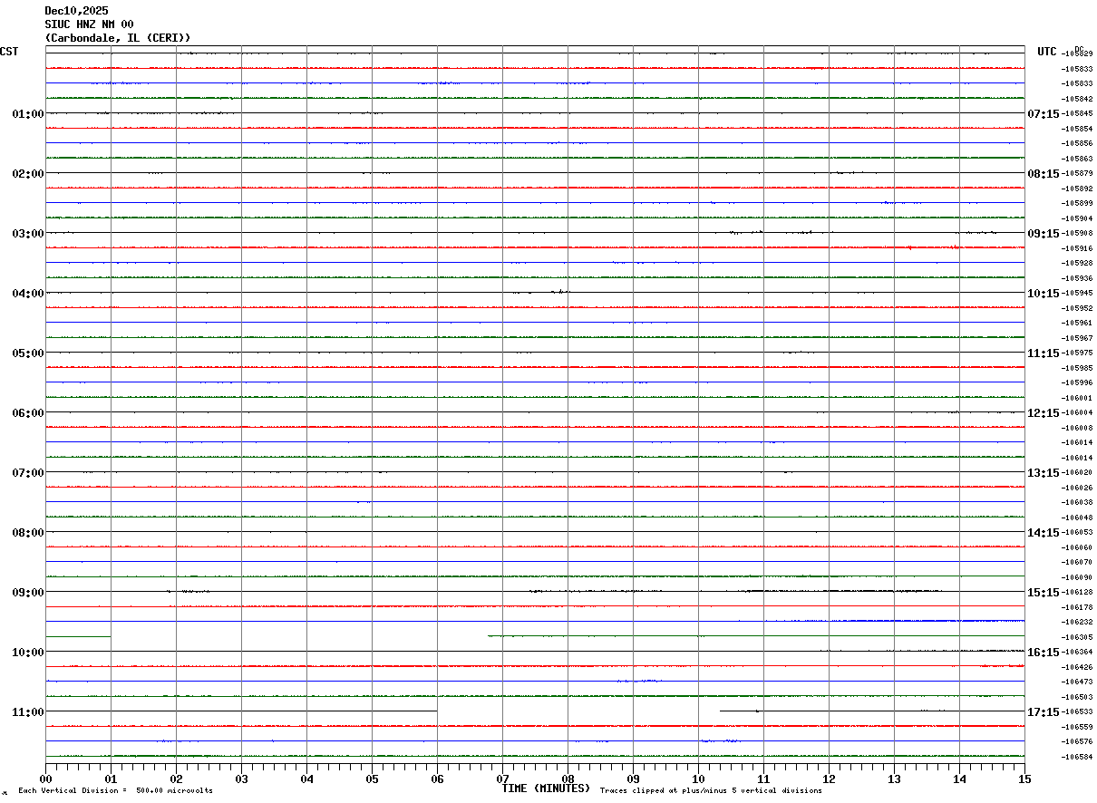1097x803 pixels.
Task: Click the "09:15" UTC time label
Action: (1043, 233)
